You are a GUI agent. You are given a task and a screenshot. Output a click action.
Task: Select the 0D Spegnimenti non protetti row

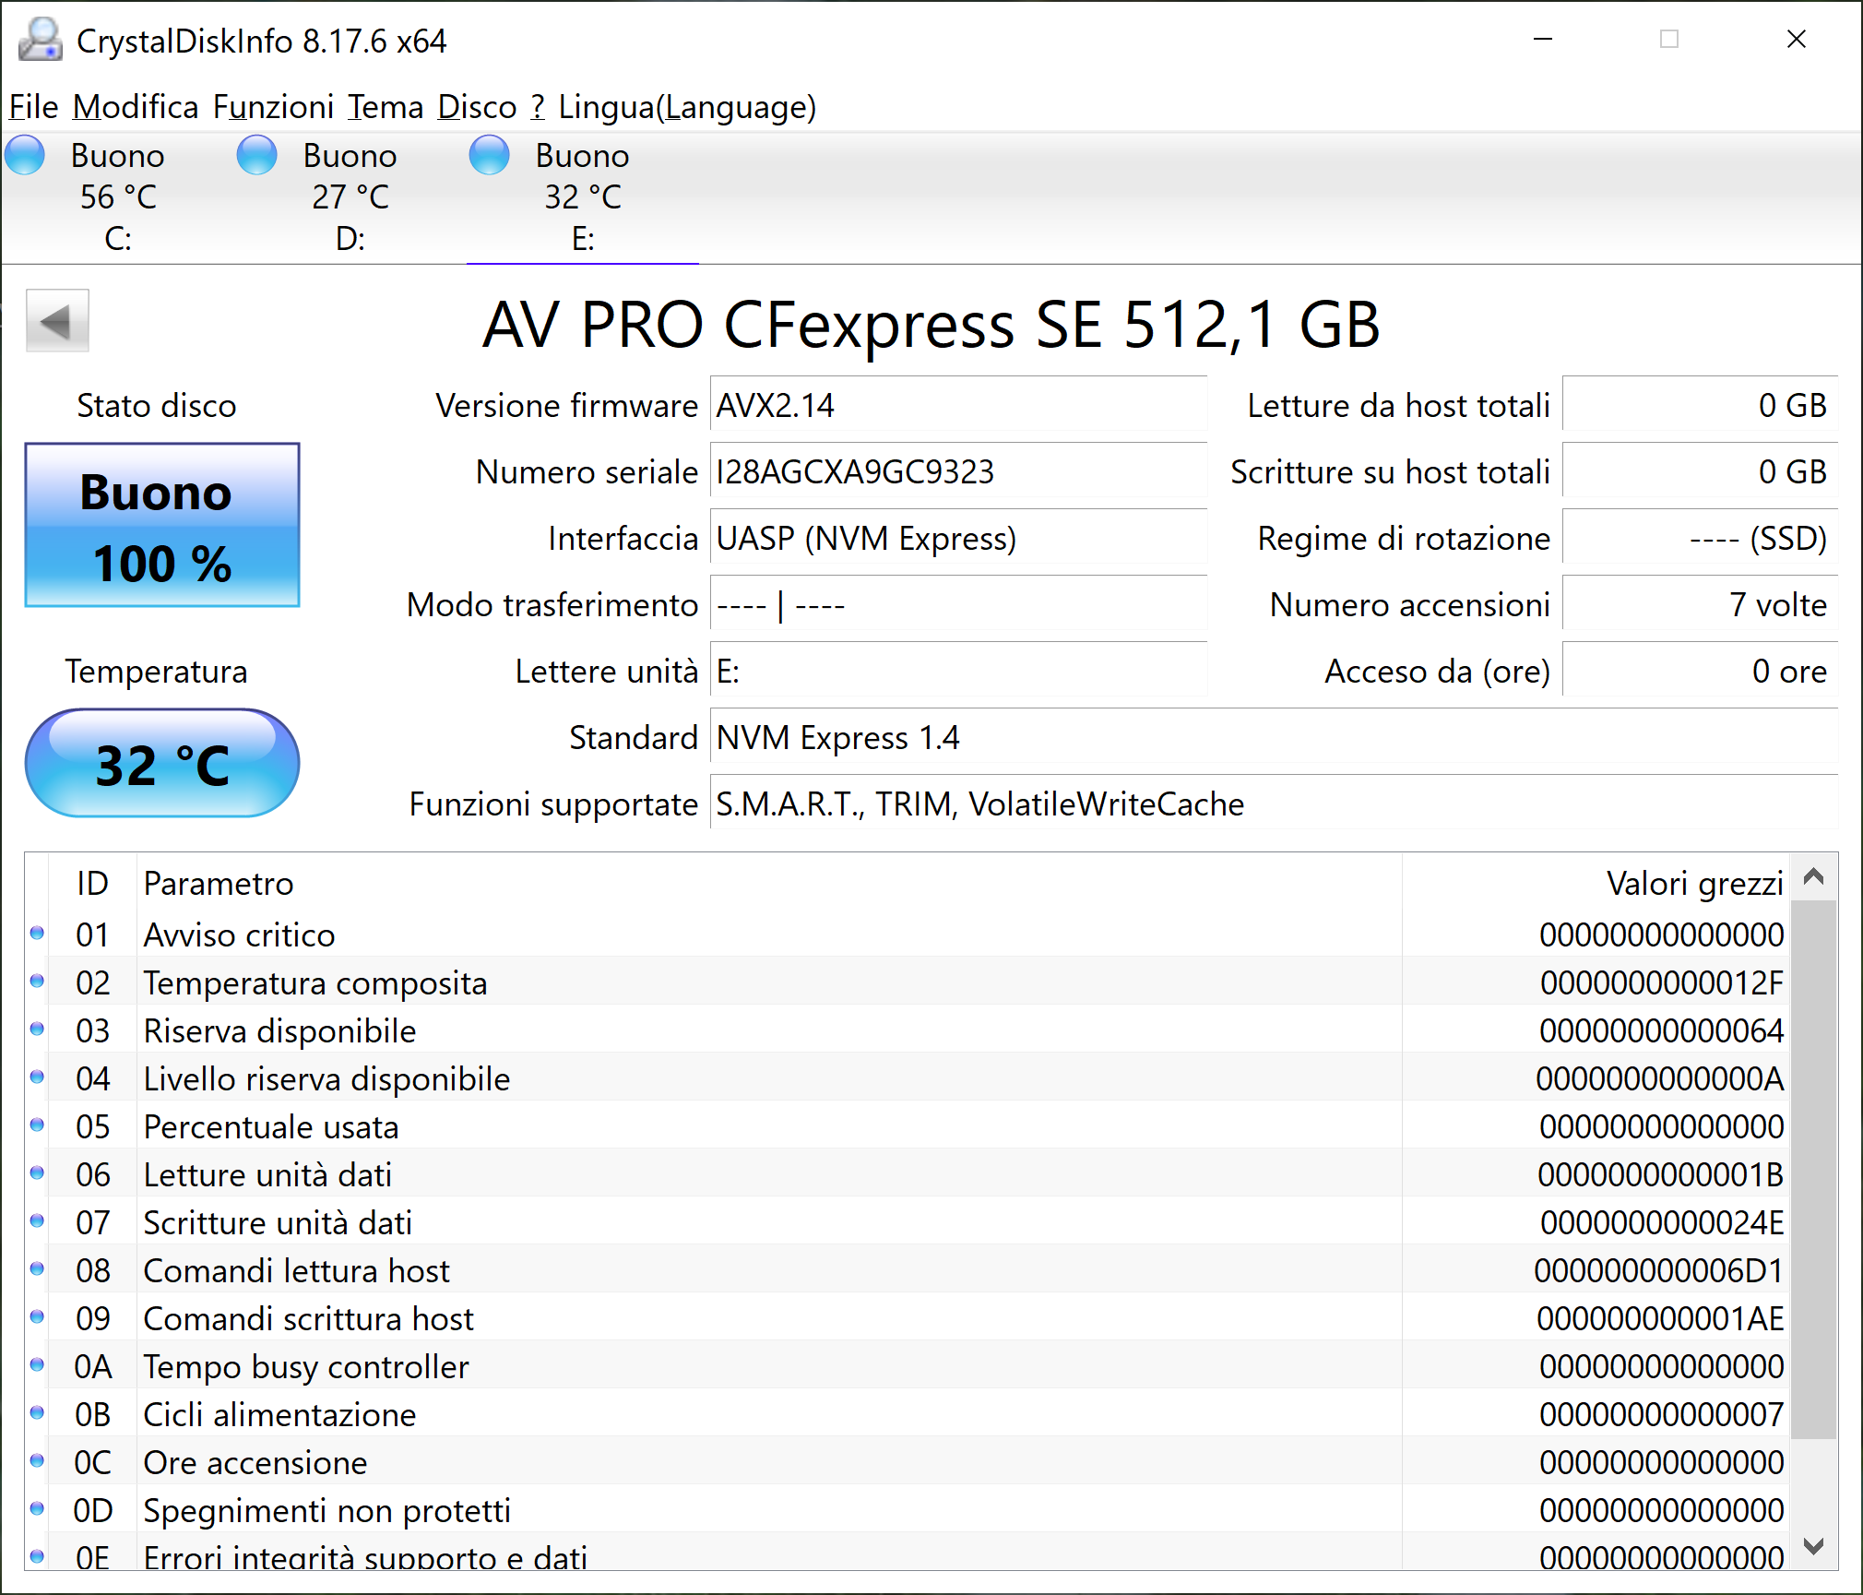(908, 1510)
